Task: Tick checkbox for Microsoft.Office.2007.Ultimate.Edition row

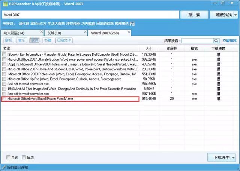Action: point(4,59)
